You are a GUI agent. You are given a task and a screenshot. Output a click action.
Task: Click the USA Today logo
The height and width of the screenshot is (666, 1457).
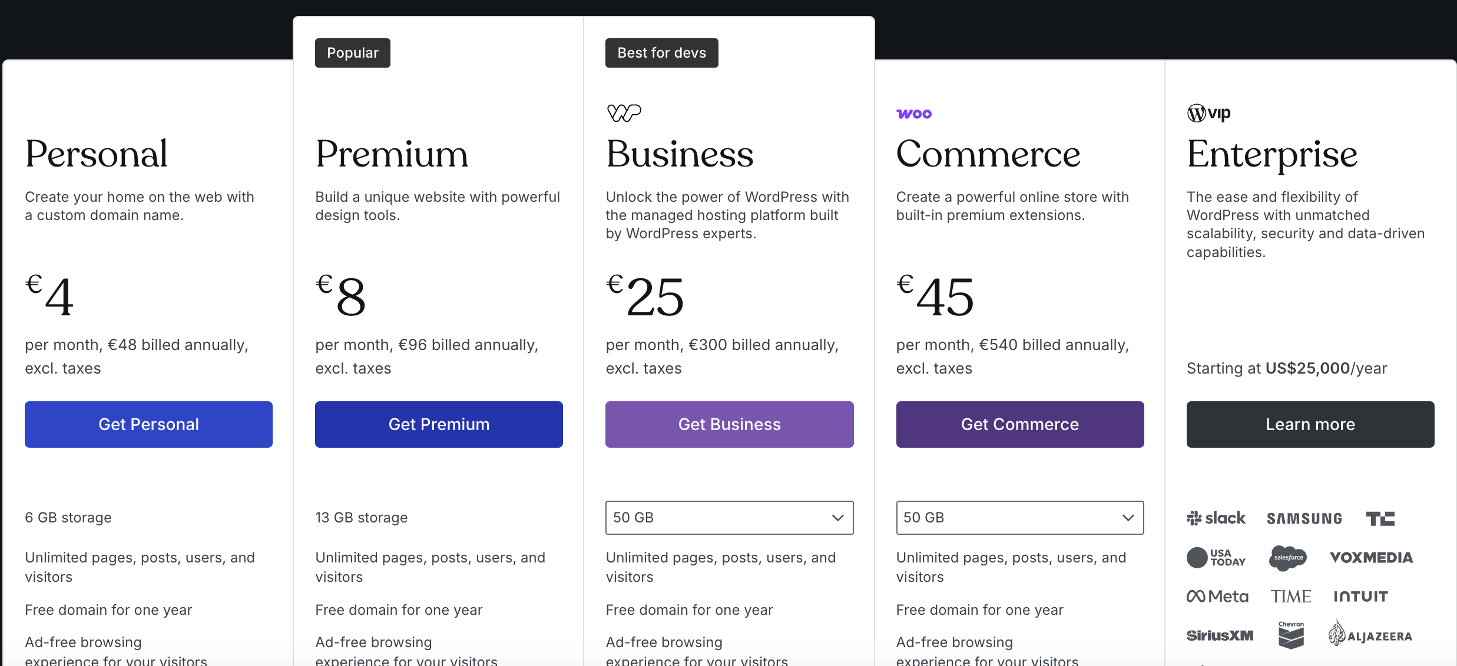click(x=1216, y=557)
